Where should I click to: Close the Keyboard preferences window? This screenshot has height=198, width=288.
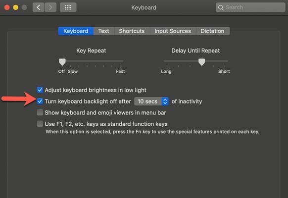click(x=7, y=7)
